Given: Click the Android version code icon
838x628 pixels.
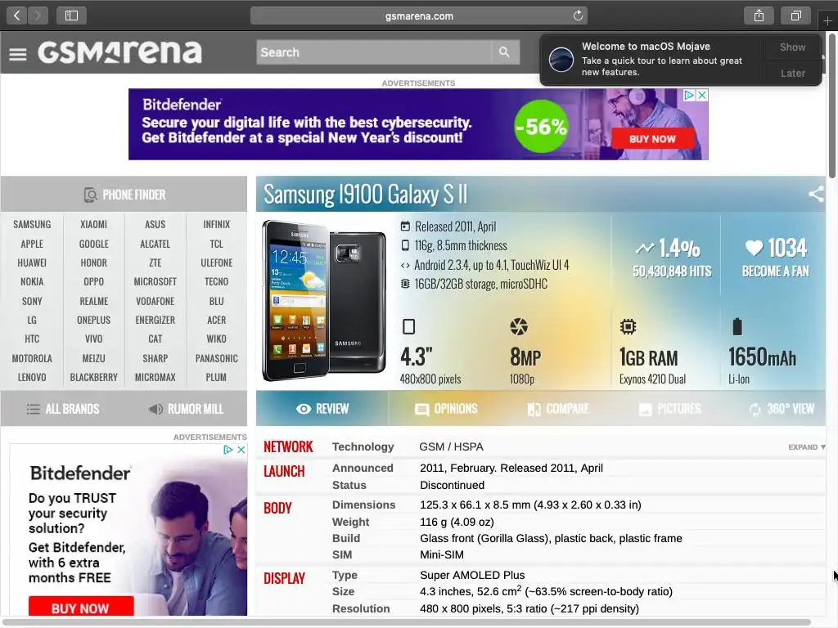Looking at the screenshot, I should [x=405, y=265].
